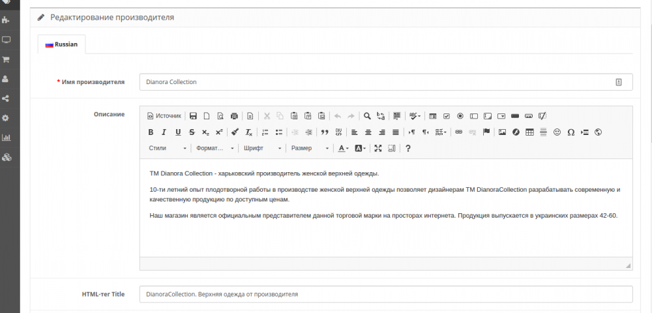Screen dimensions: 652x313
Task: Insert a selection field form icon
Action: [501, 116]
